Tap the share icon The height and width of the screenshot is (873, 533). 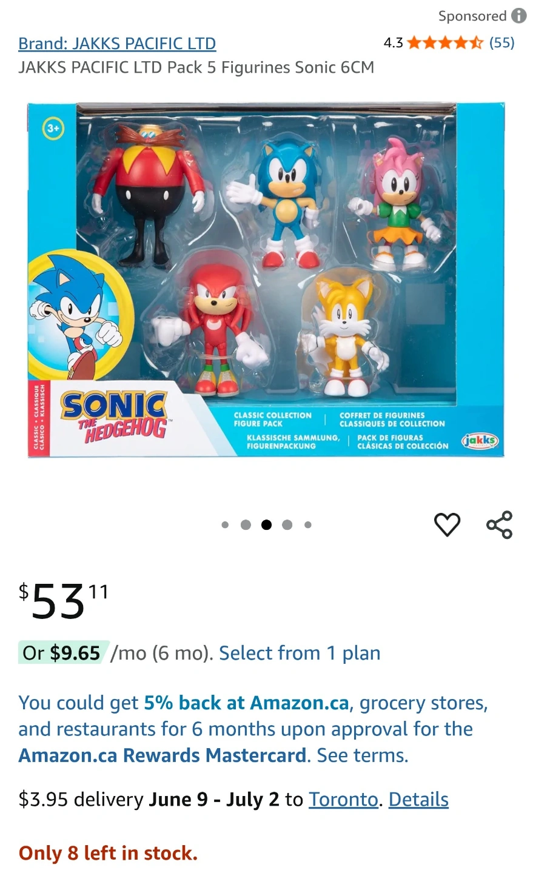pyautogui.click(x=499, y=524)
